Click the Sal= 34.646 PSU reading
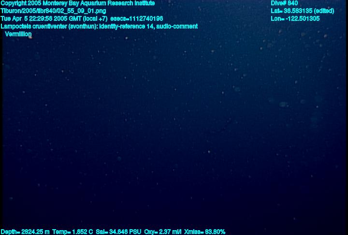This screenshot has height=235, width=348. tap(118, 232)
